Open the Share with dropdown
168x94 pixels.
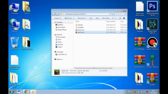[x=82, y=18]
